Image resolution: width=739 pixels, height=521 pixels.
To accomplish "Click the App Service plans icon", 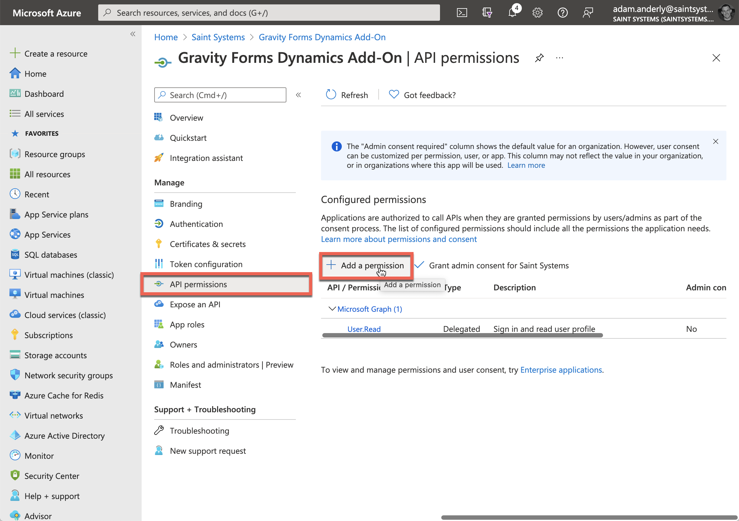I will click(15, 214).
